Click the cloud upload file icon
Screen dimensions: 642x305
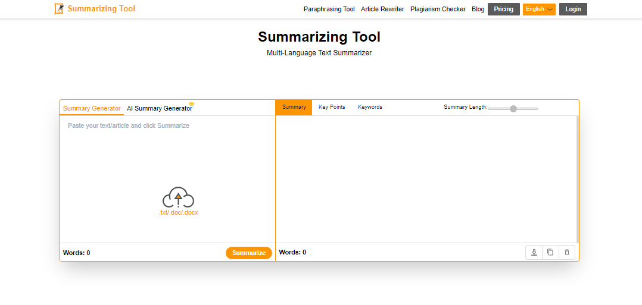[178, 197]
